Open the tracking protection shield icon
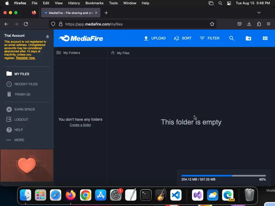 pos(53,24)
